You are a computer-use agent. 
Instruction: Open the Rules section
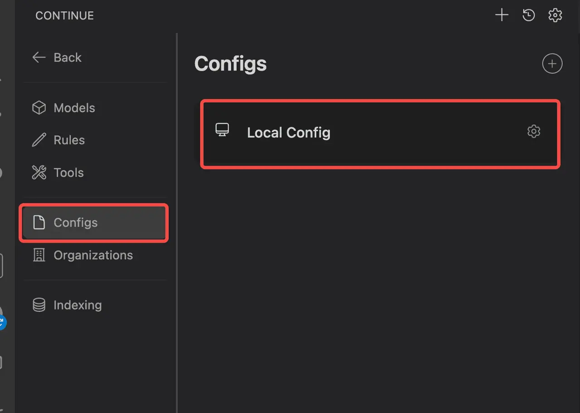(x=69, y=140)
